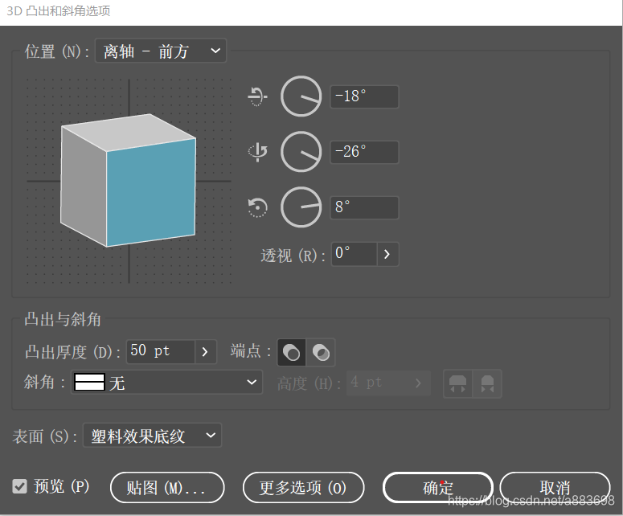
Task: Click the 凸出厚度 50 pt field
Action: coord(161,351)
